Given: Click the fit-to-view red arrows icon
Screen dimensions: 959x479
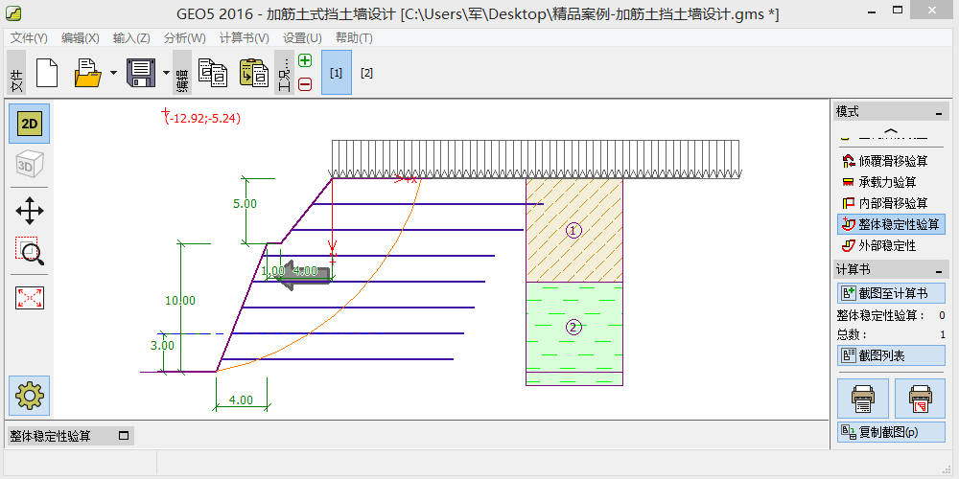Looking at the screenshot, I should 30,298.
